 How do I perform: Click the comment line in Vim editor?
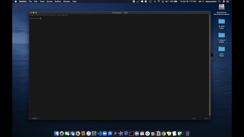pos(48,15)
